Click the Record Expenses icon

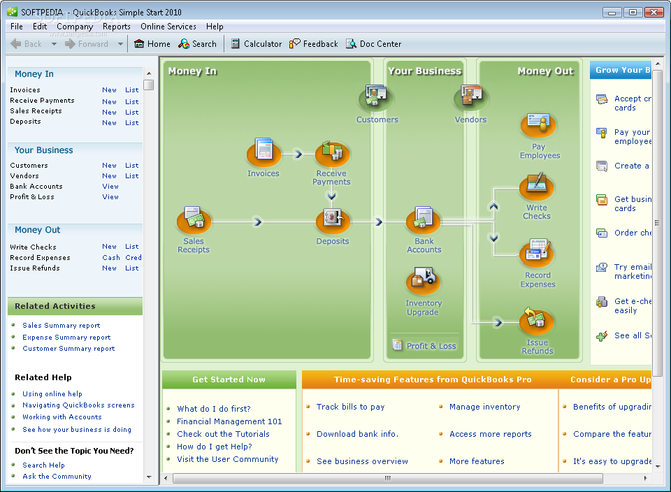pos(536,252)
